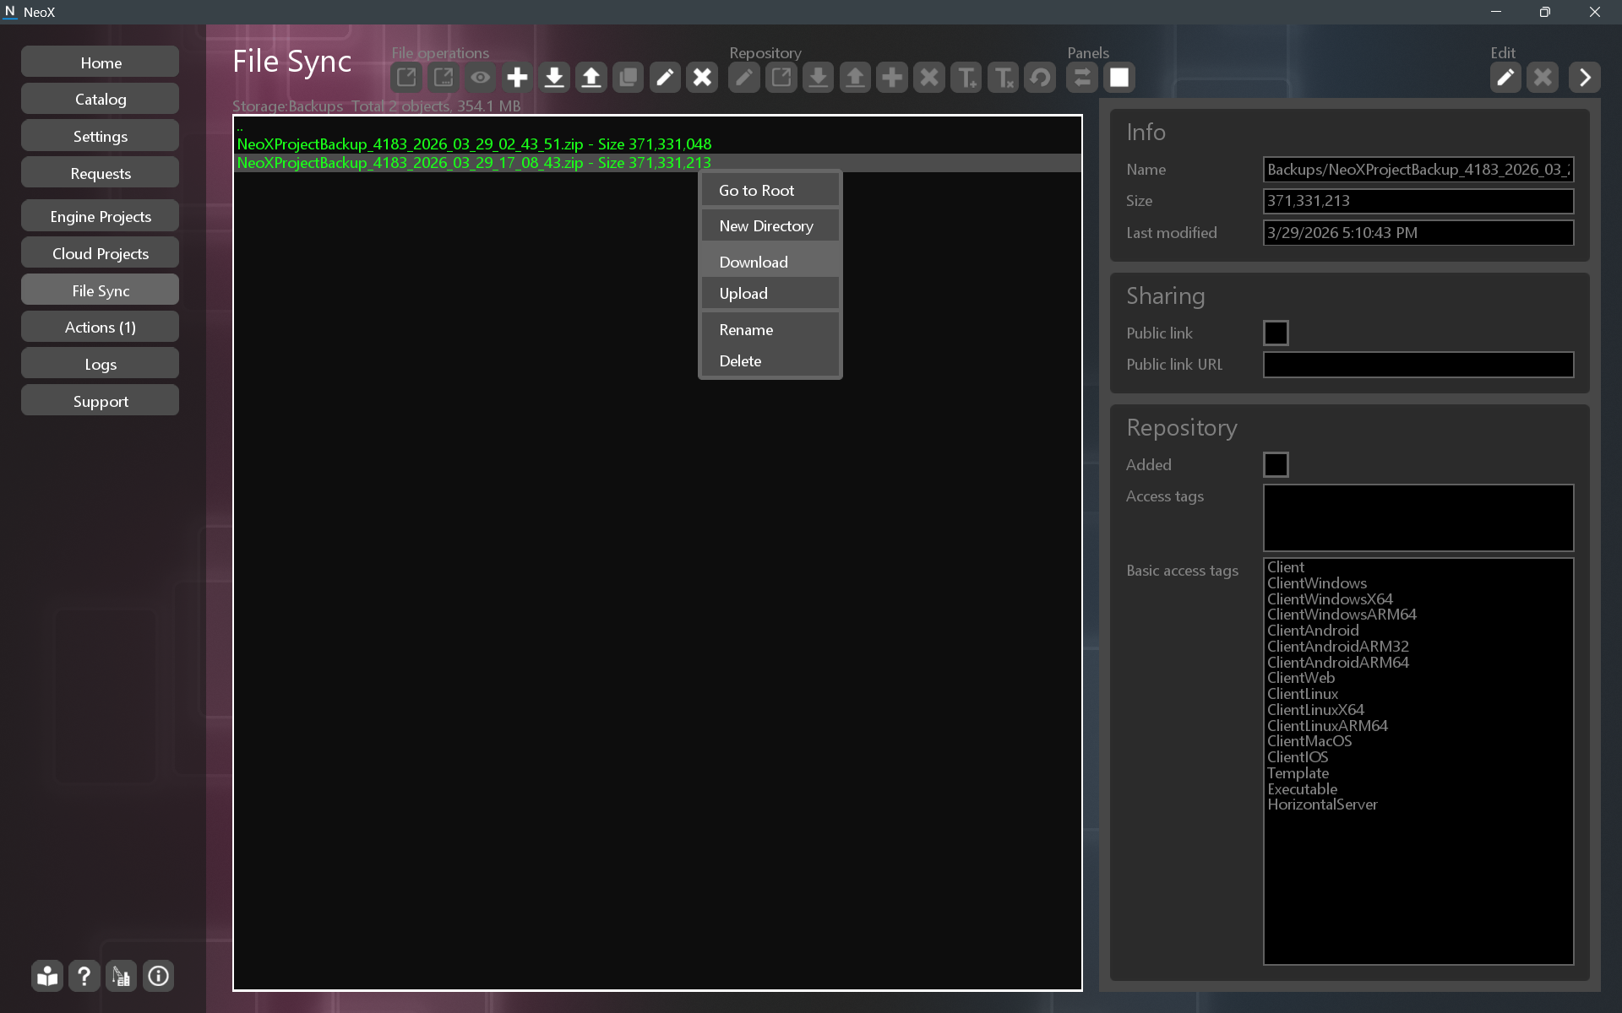Open the Actions (1) page
1622x1013 pixels.
101,327
